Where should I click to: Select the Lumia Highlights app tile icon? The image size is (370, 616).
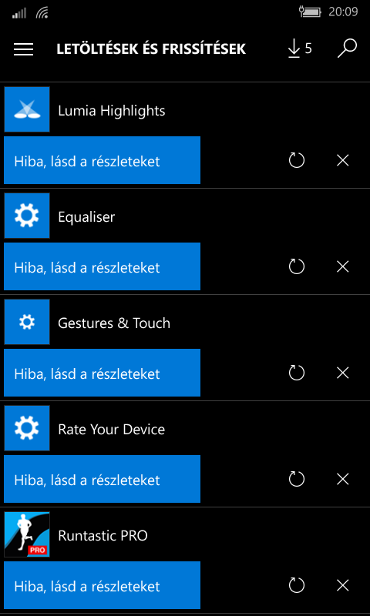27,109
